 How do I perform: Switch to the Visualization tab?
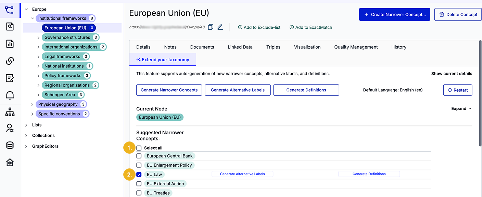[307, 47]
